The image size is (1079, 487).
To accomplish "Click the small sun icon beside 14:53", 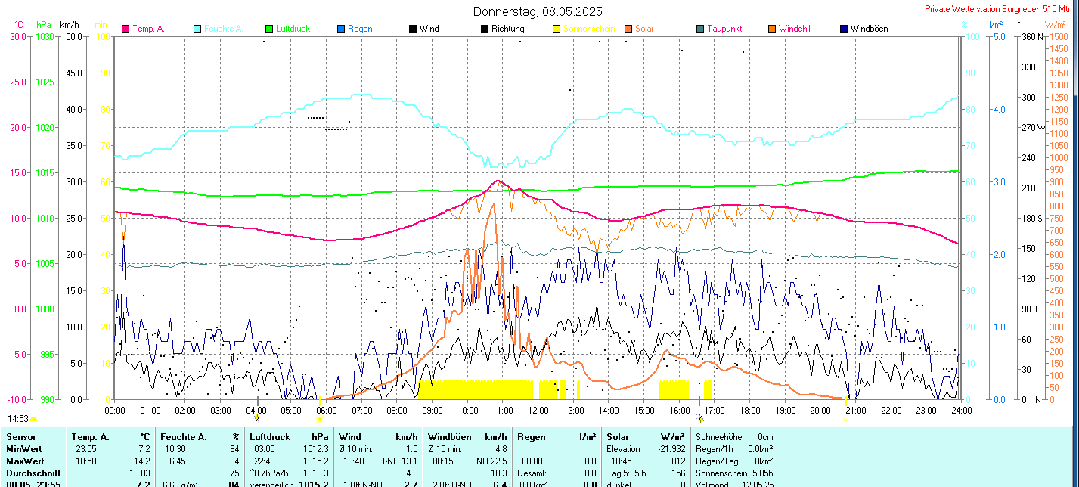I will pos(34,418).
